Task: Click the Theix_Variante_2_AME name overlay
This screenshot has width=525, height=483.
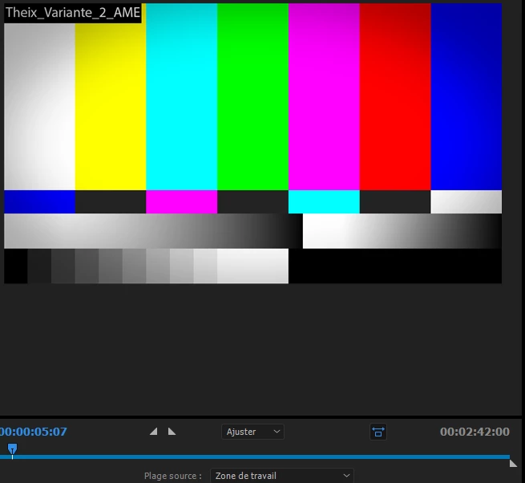Action: (x=73, y=13)
